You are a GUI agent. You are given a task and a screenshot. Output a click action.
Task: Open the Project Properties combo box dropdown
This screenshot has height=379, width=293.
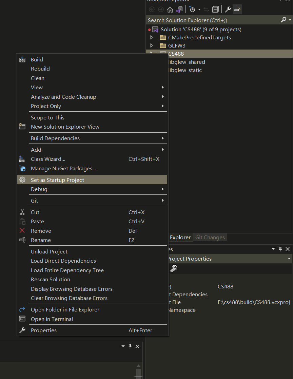pyautogui.click(x=289, y=259)
